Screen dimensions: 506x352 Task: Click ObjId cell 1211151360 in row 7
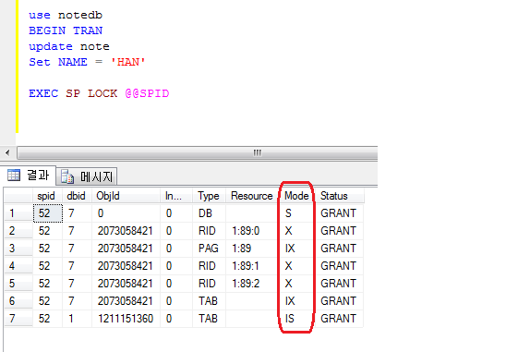(126, 319)
